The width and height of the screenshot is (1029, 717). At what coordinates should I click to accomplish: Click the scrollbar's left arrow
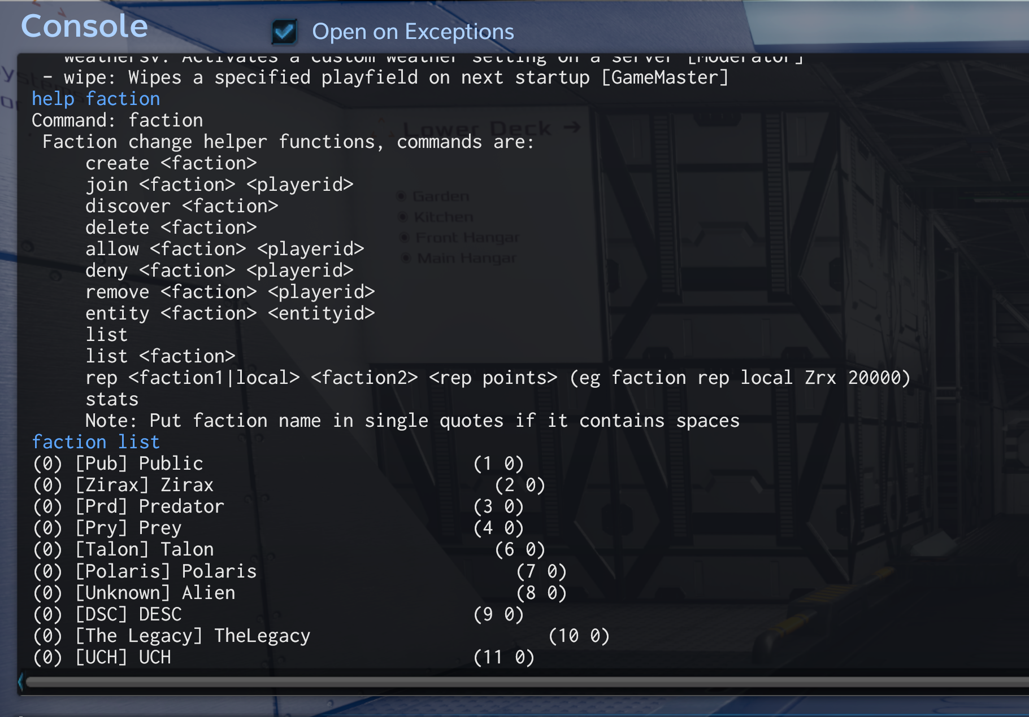[21, 681]
